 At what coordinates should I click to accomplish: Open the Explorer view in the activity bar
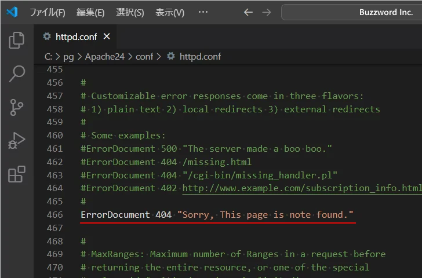coord(16,41)
